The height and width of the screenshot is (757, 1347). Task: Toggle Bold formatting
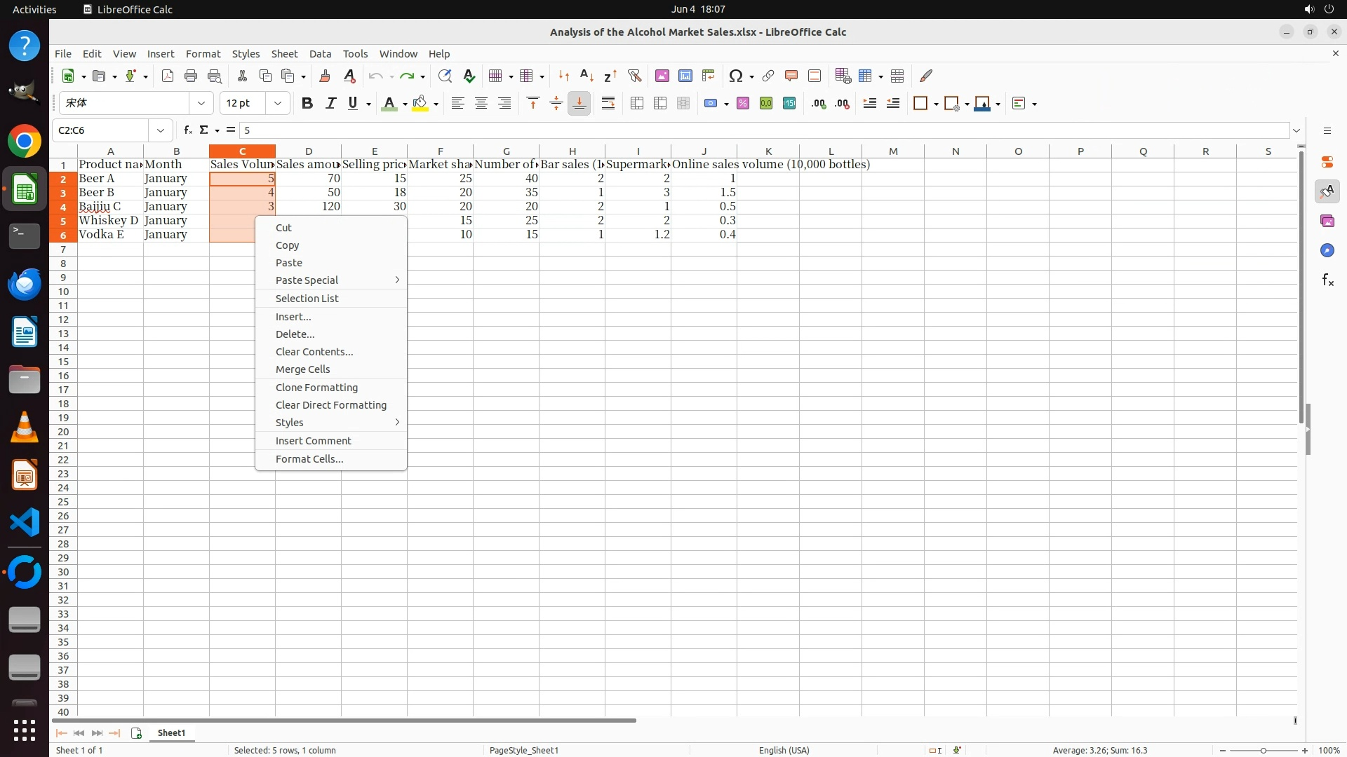point(307,104)
